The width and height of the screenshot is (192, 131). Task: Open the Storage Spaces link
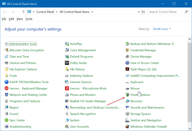point(140,114)
